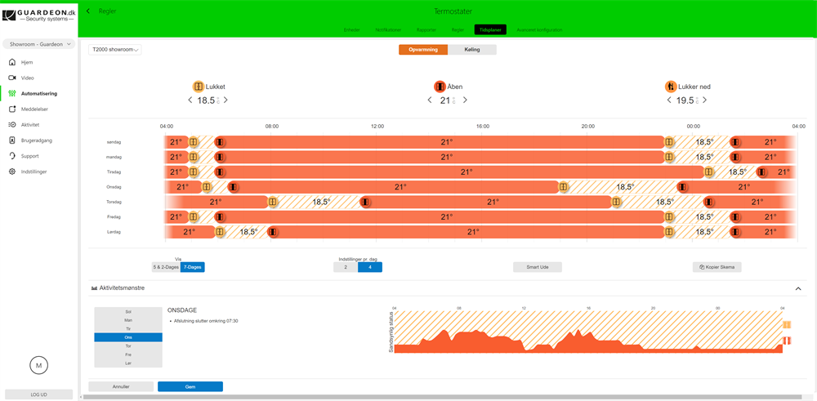The height and width of the screenshot is (401, 817).
Task: Select Tor in the activity day list
Action: point(128,345)
